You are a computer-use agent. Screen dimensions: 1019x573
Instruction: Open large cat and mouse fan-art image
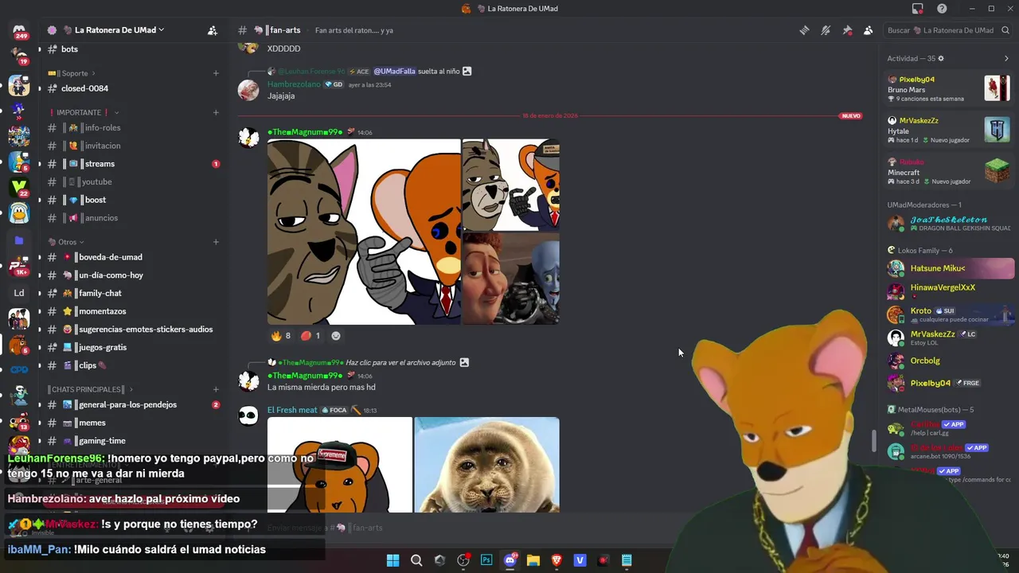364,232
